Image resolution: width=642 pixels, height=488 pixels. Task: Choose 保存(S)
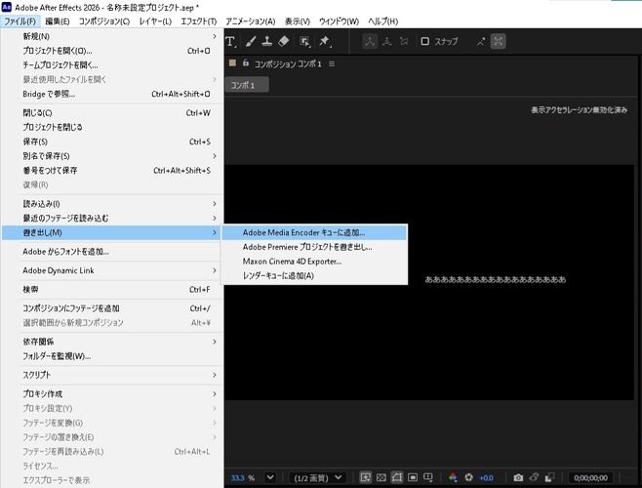pyautogui.click(x=112, y=142)
